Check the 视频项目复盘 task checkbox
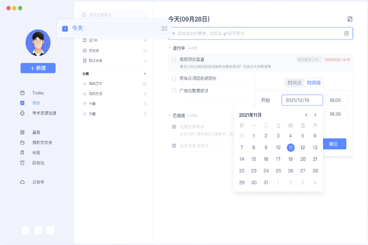 [x=174, y=59]
